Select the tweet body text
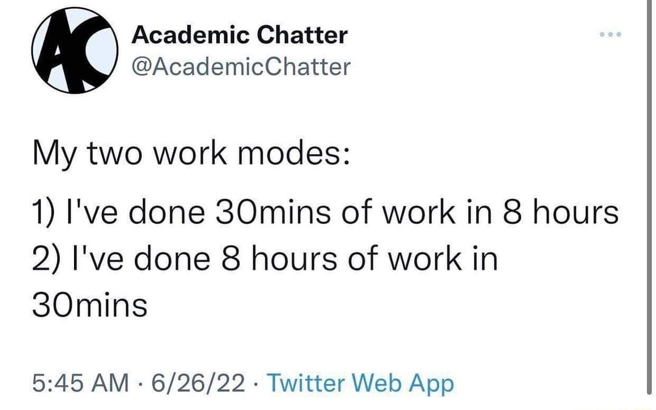 (304, 227)
